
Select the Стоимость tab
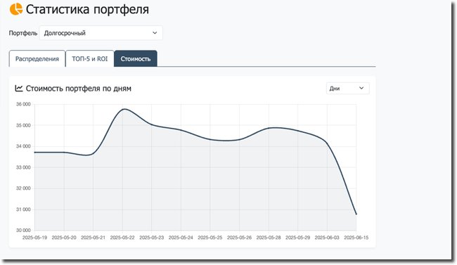[x=136, y=58]
